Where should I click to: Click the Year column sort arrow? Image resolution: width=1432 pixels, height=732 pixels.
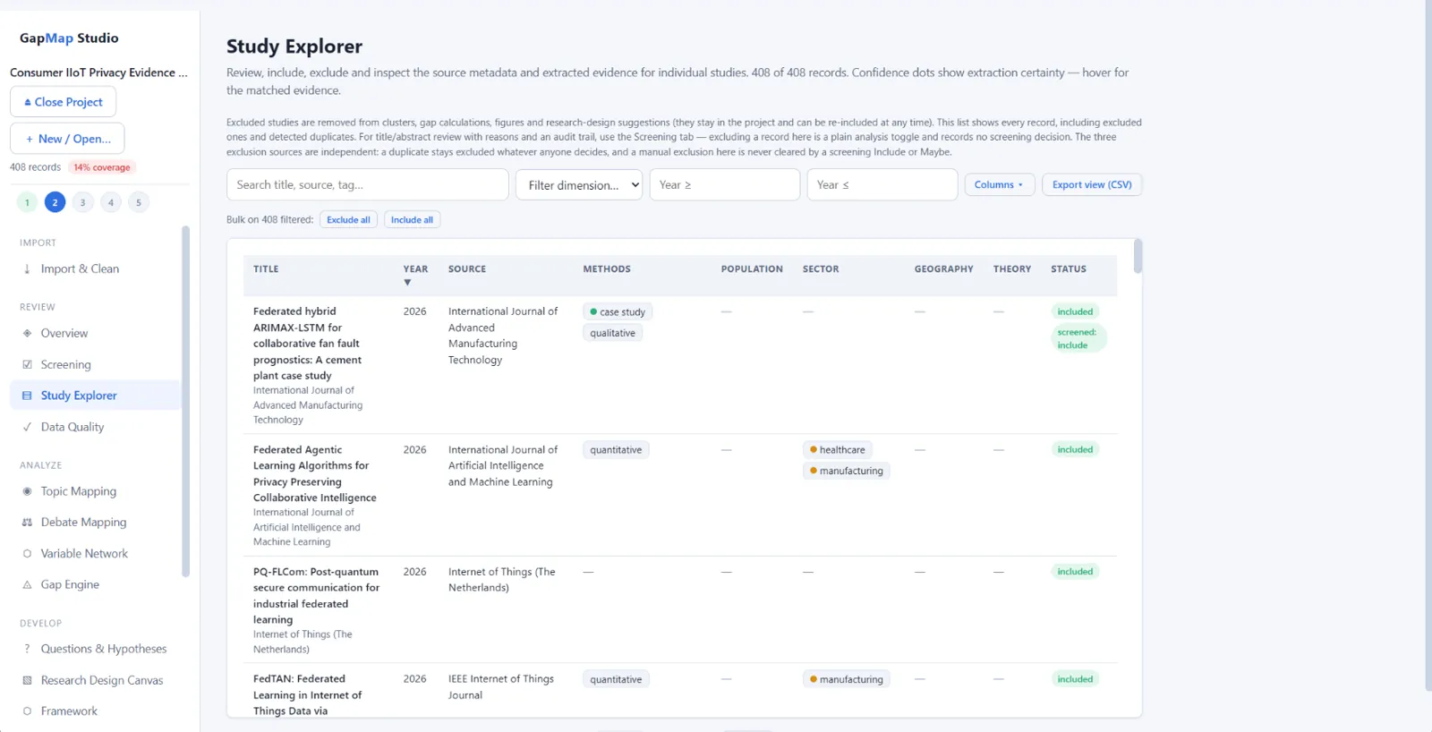point(407,283)
